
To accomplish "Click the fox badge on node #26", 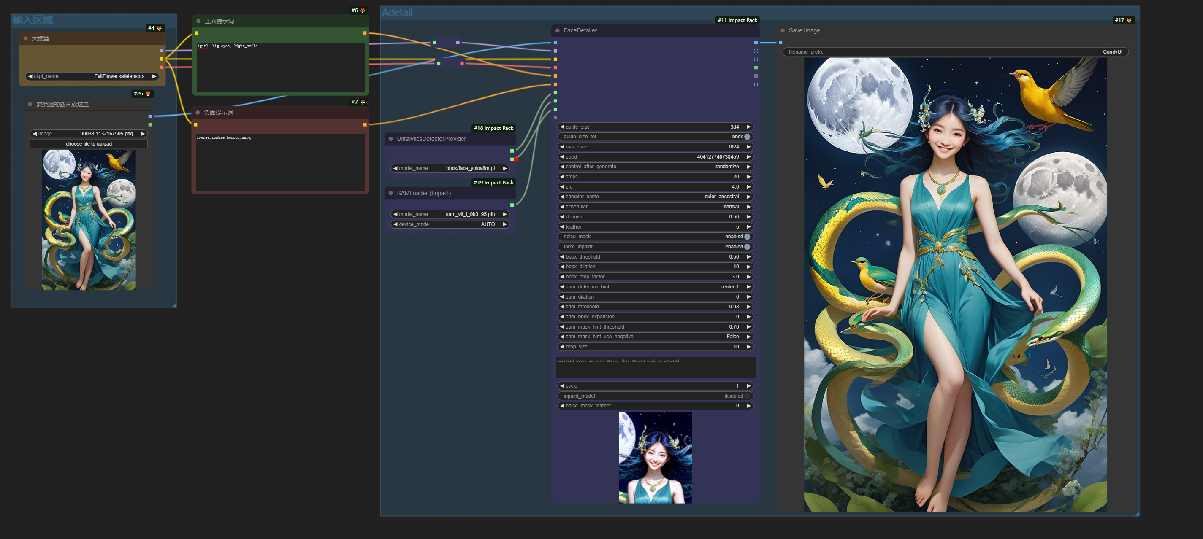I will [148, 94].
